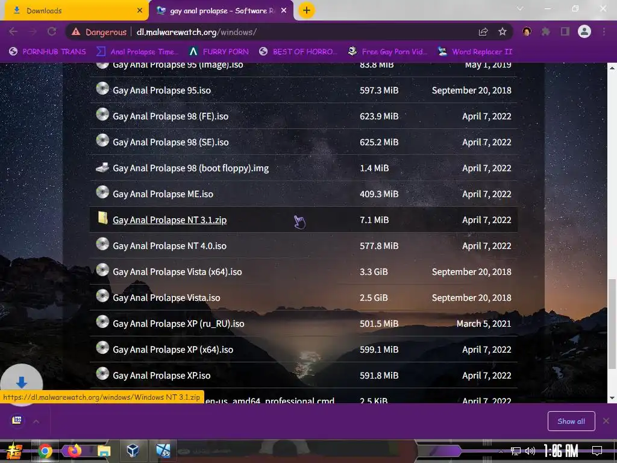Open the PORNHUB TRANS bookmark

[x=47, y=52]
